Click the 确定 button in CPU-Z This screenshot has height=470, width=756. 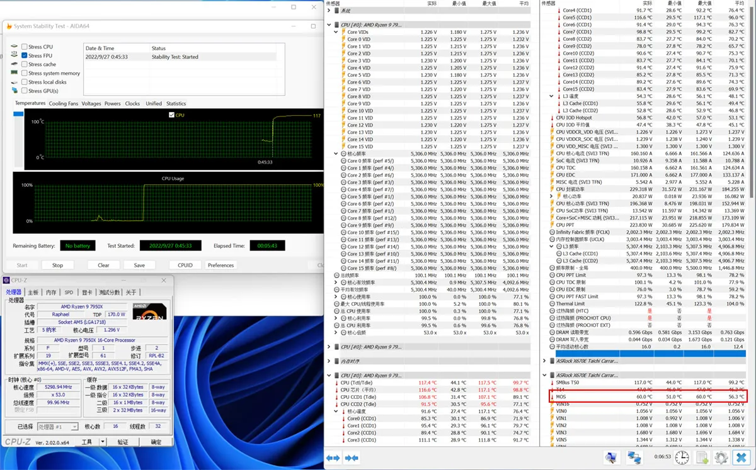point(156,442)
